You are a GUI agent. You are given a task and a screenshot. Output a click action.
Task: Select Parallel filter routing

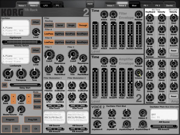pyautogui.click(x=49, y=25)
